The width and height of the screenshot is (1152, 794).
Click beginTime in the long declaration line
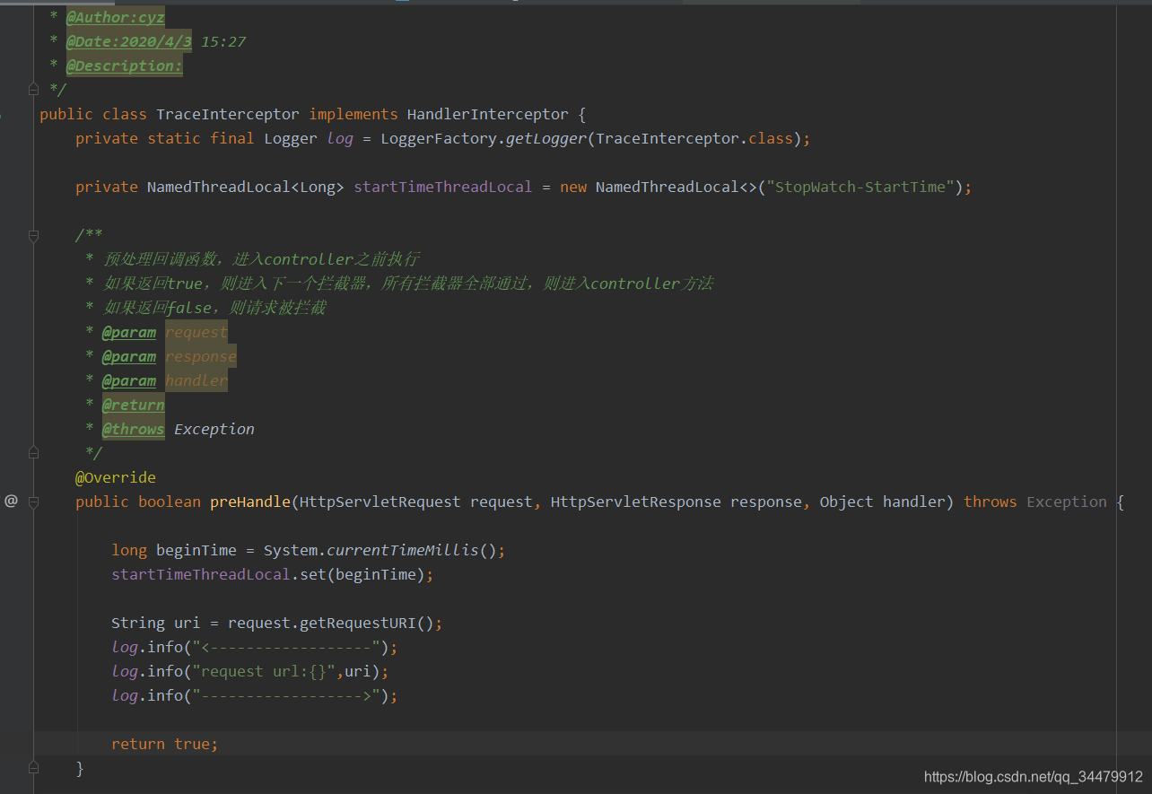(196, 550)
